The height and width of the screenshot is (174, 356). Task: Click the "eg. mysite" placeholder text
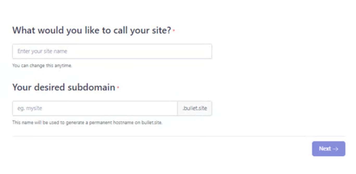(x=30, y=108)
